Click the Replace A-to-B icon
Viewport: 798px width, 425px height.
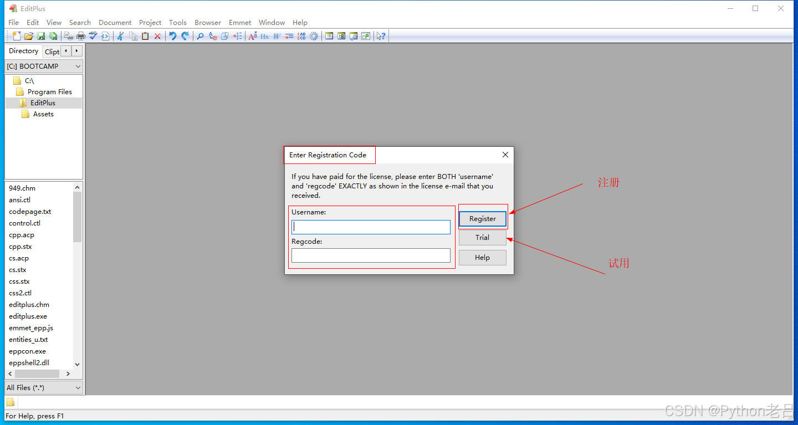(213, 36)
